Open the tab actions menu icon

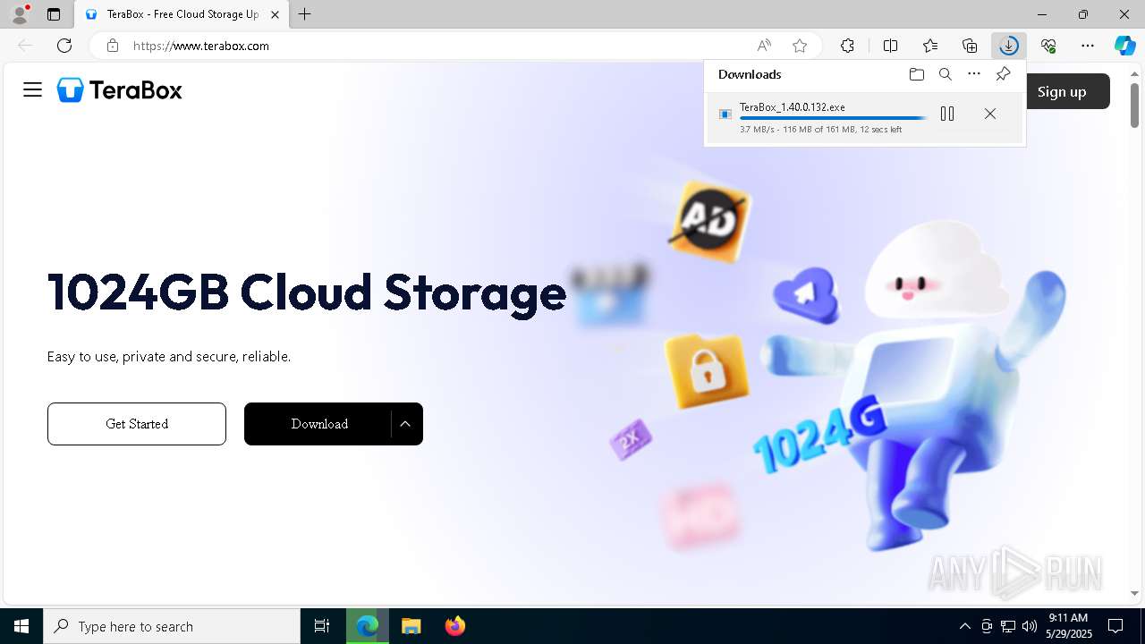point(54,14)
